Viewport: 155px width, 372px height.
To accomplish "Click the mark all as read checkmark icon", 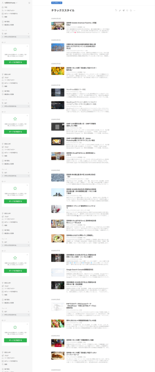I will click(x=116, y=11).
